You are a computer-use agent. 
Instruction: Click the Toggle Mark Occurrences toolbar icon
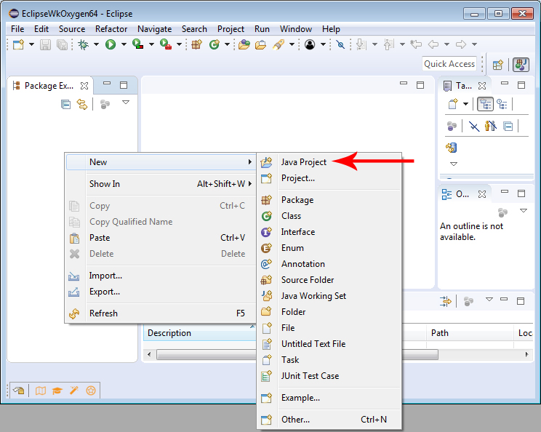340,44
